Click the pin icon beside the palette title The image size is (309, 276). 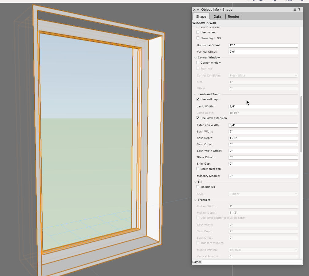[197, 9]
